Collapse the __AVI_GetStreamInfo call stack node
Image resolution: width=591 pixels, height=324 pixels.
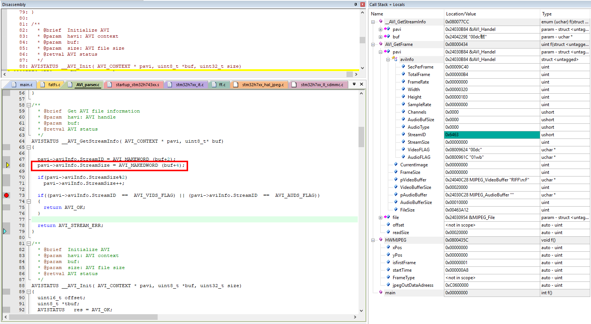pos(373,22)
